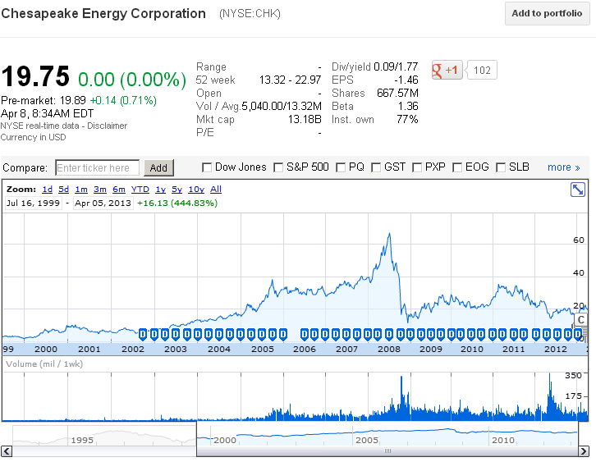Viewport: 596px width, 462px height.
Task: Click the Add to portfolio button
Action: (547, 13)
